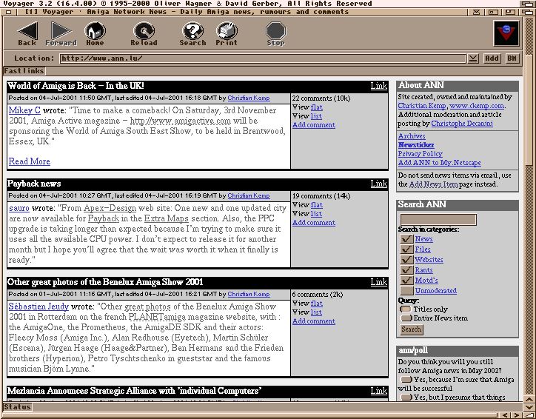Viewport: 536px width, 419px height.
Task: Click the Stop octagon icon
Action: 275,31
